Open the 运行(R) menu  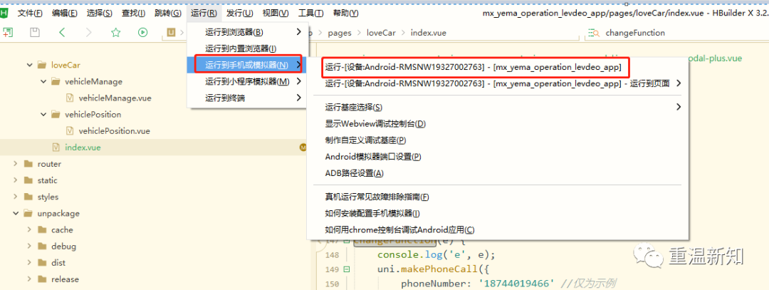click(x=204, y=14)
